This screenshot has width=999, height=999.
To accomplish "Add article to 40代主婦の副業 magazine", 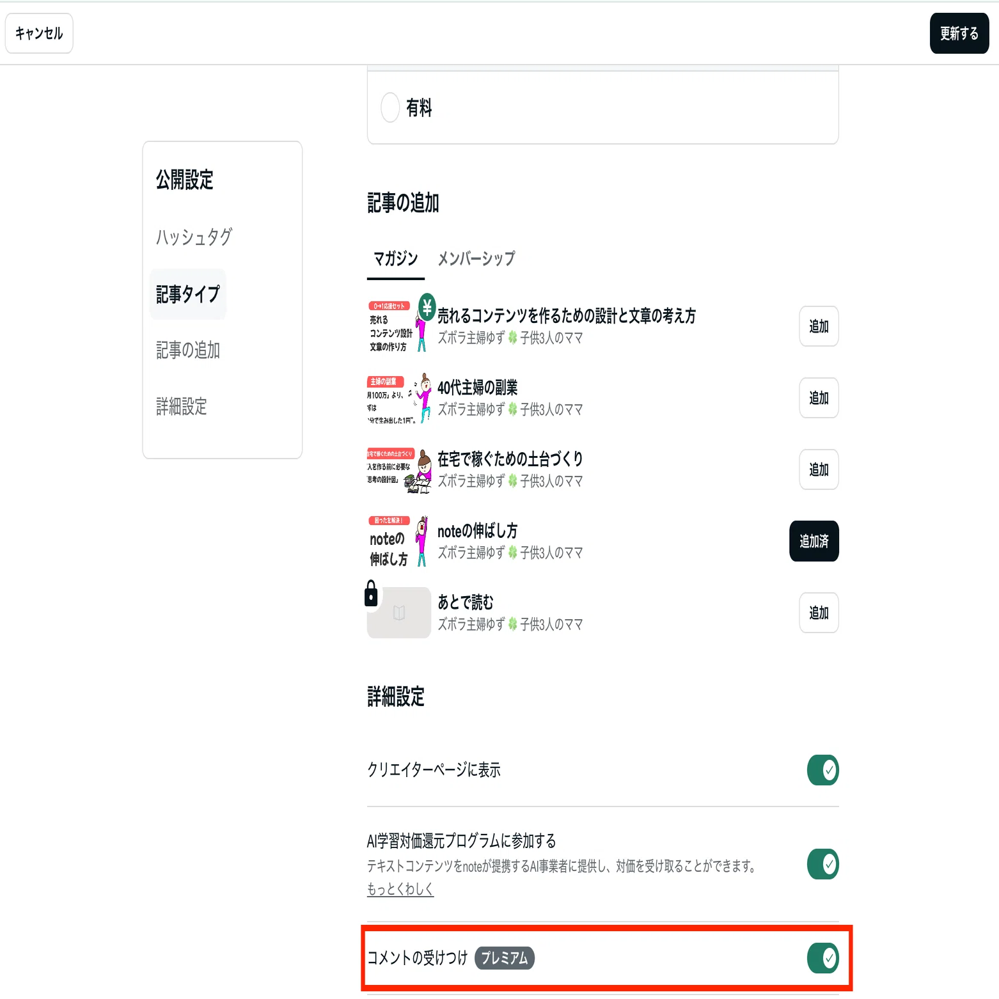I will pos(819,398).
